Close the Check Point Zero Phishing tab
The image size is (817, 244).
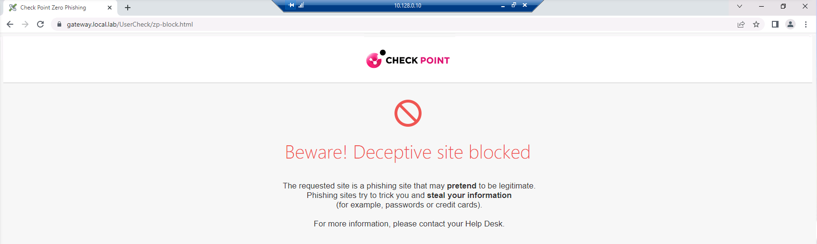(110, 8)
